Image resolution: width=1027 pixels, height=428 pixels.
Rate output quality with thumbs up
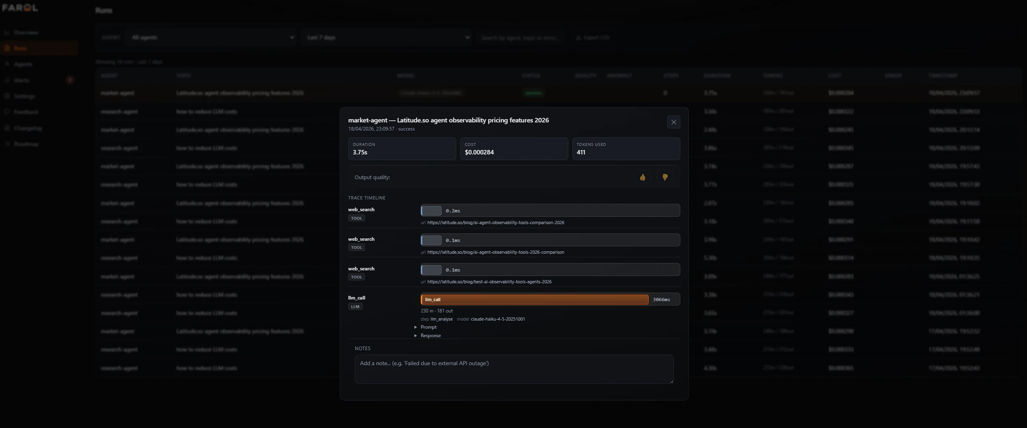pyautogui.click(x=643, y=177)
